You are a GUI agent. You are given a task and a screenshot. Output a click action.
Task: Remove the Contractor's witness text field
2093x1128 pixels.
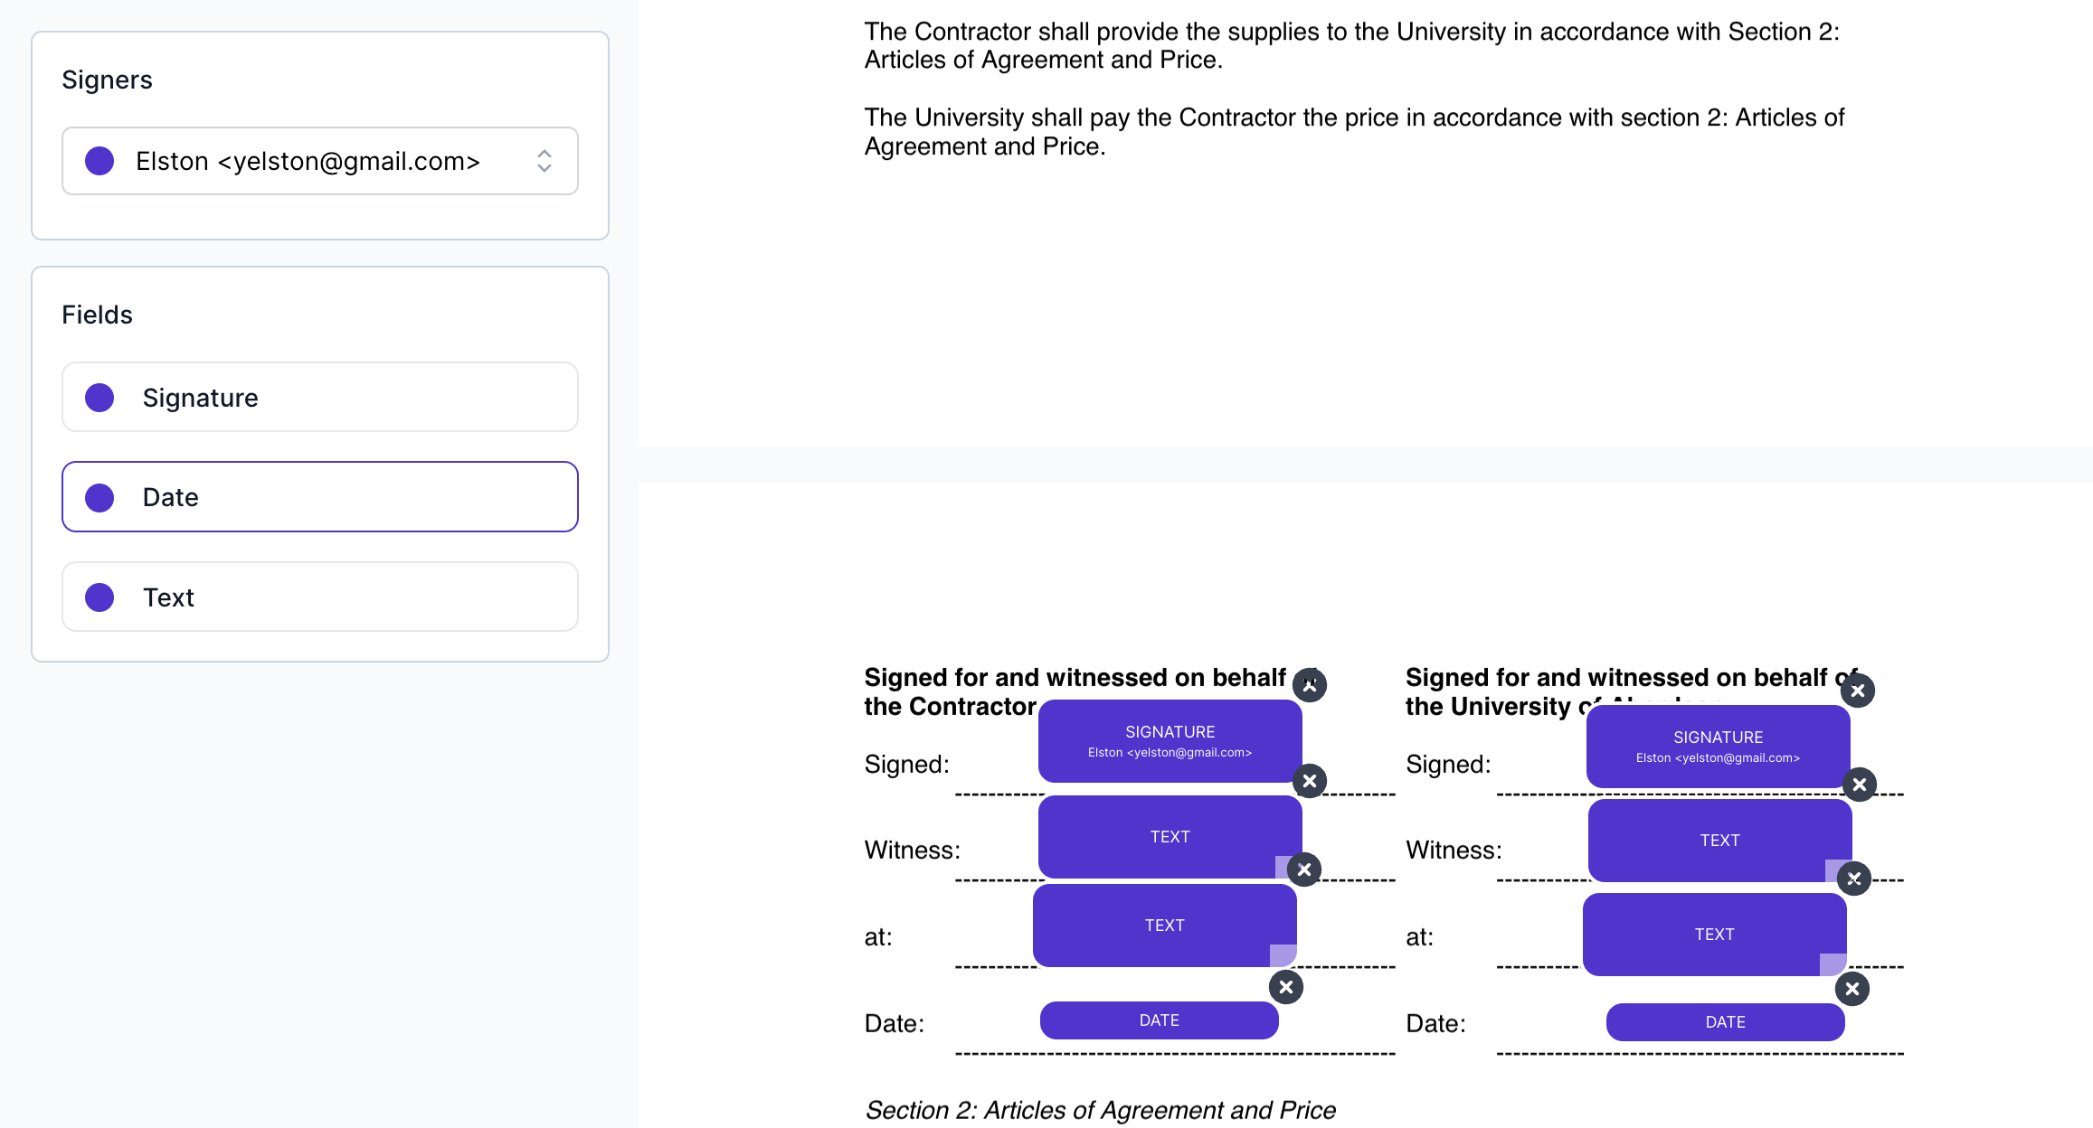coord(1309,781)
